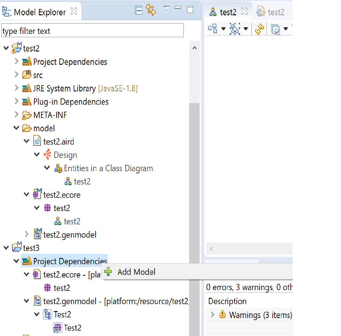The height and width of the screenshot is (336, 341).
Task: Click the genmodel icon of test2.genmodel under model
Action: [38, 234]
